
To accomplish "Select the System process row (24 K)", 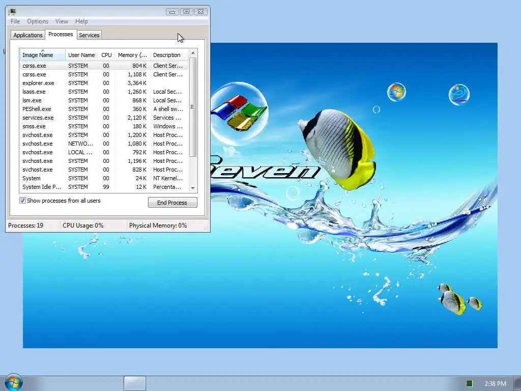I will tap(104, 178).
